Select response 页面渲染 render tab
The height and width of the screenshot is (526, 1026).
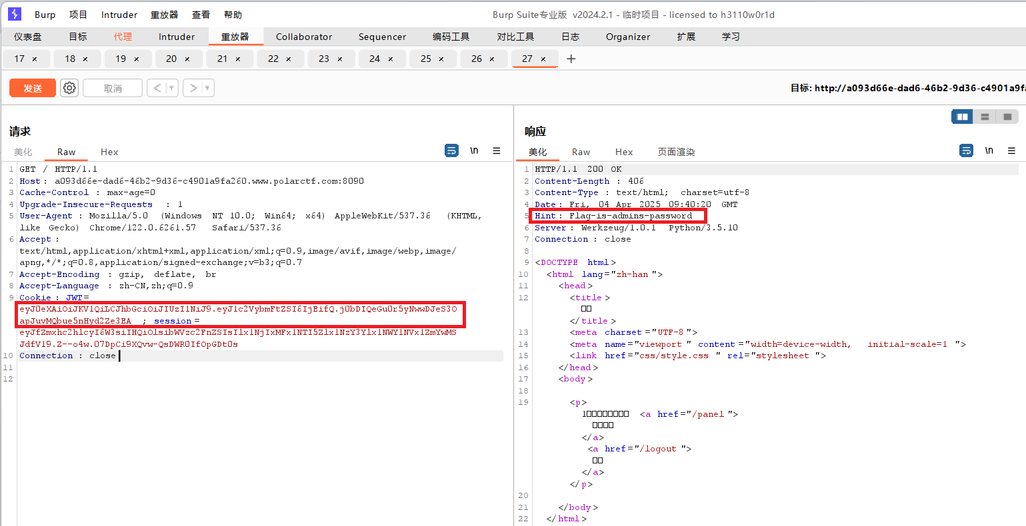click(676, 152)
